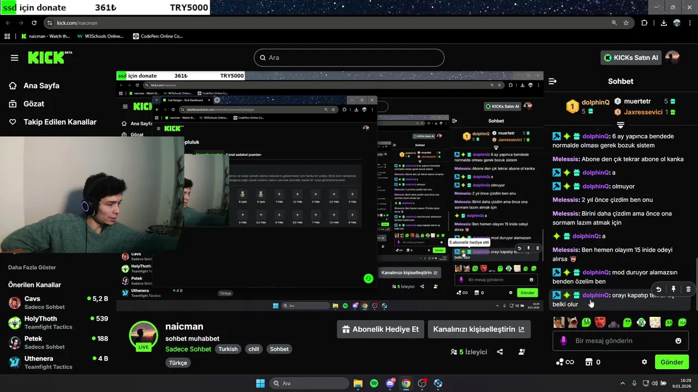Open W3Schools Online bookmark
Viewport: 698px width, 392px height.
[100, 36]
